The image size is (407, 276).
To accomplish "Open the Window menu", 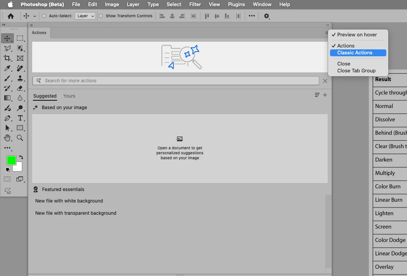I will (x=262, y=5).
